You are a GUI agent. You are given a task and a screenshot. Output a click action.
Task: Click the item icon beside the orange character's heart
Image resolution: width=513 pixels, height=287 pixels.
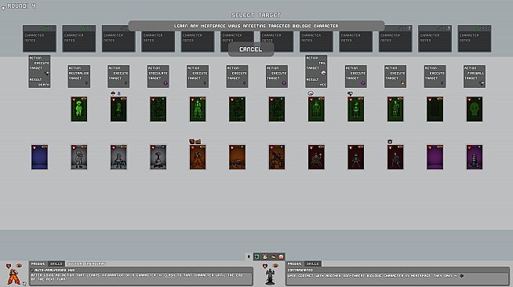tap(19, 266)
